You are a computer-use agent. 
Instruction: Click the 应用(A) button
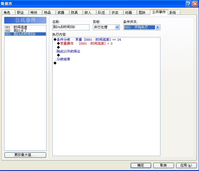click(186, 165)
